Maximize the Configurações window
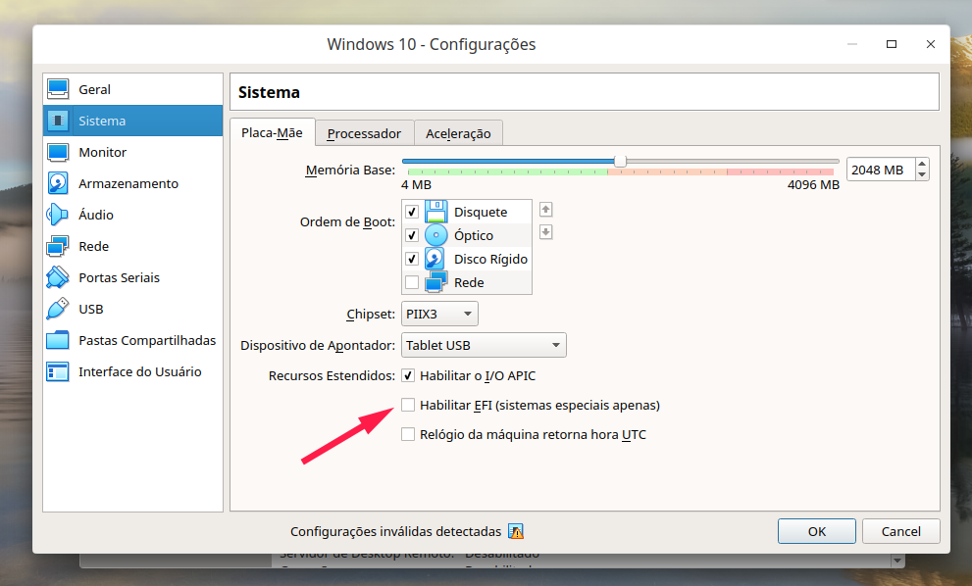The width and height of the screenshot is (972, 586). pyautogui.click(x=892, y=44)
